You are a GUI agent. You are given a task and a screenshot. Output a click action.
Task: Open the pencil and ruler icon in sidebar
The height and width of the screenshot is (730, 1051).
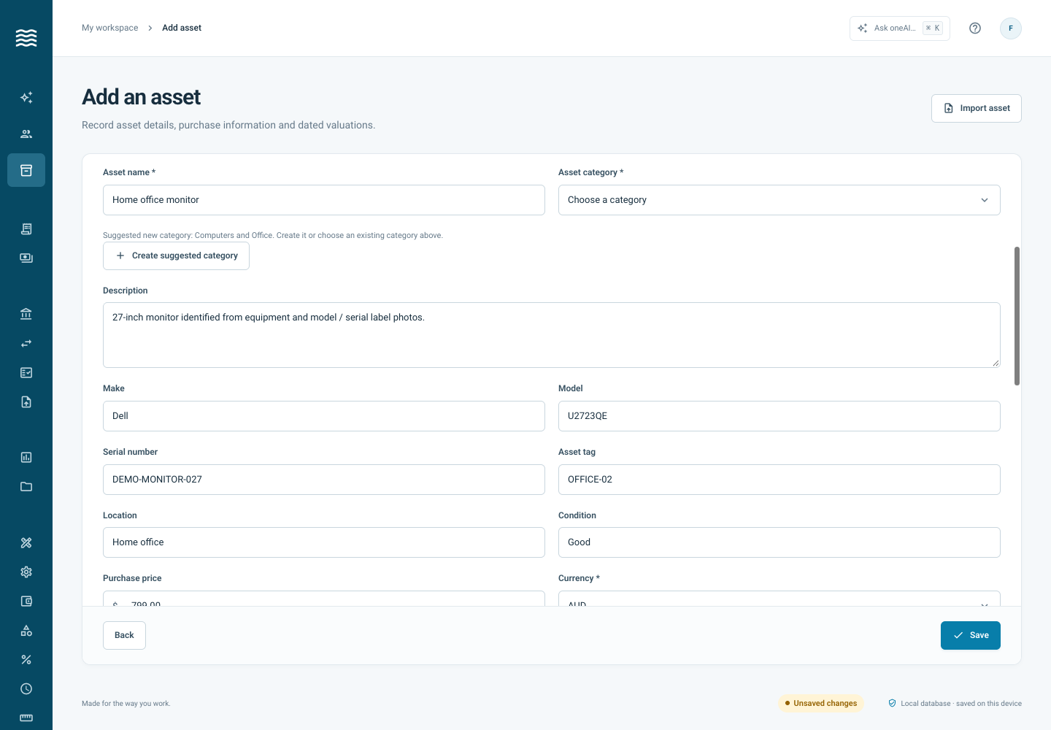(x=26, y=542)
